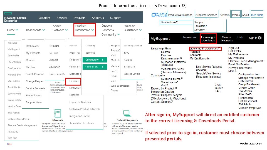This screenshot has width=267, height=150.
Task: Open Help in MySupport bar
Action: [x=240, y=37]
